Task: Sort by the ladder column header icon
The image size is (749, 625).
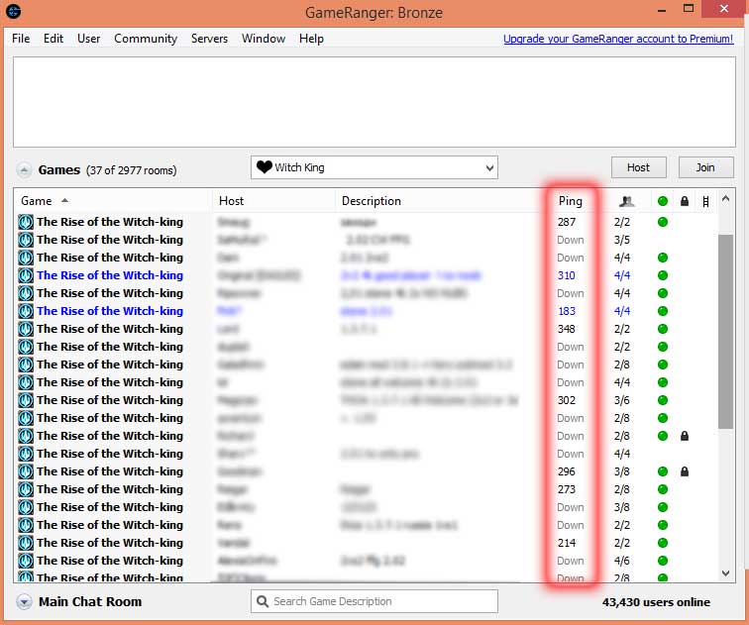Action: click(x=705, y=201)
